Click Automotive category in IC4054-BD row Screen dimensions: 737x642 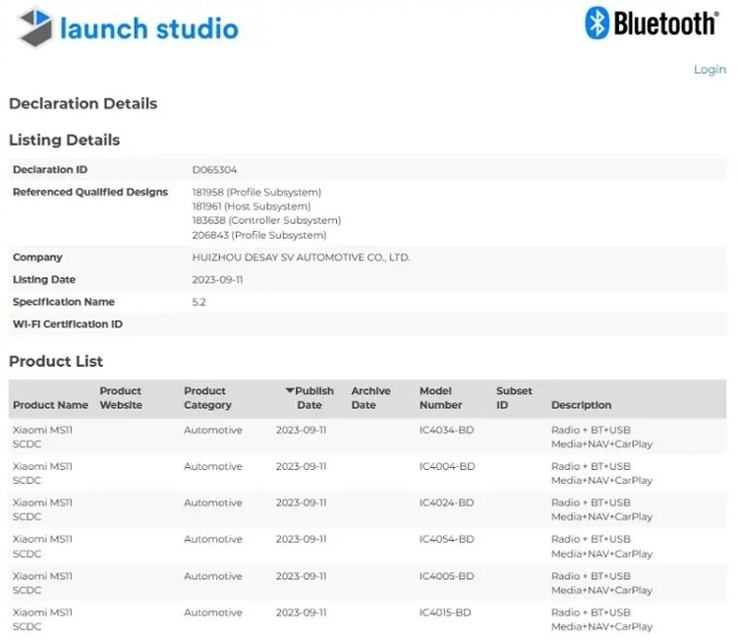pyautogui.click(x=213, y=539)
